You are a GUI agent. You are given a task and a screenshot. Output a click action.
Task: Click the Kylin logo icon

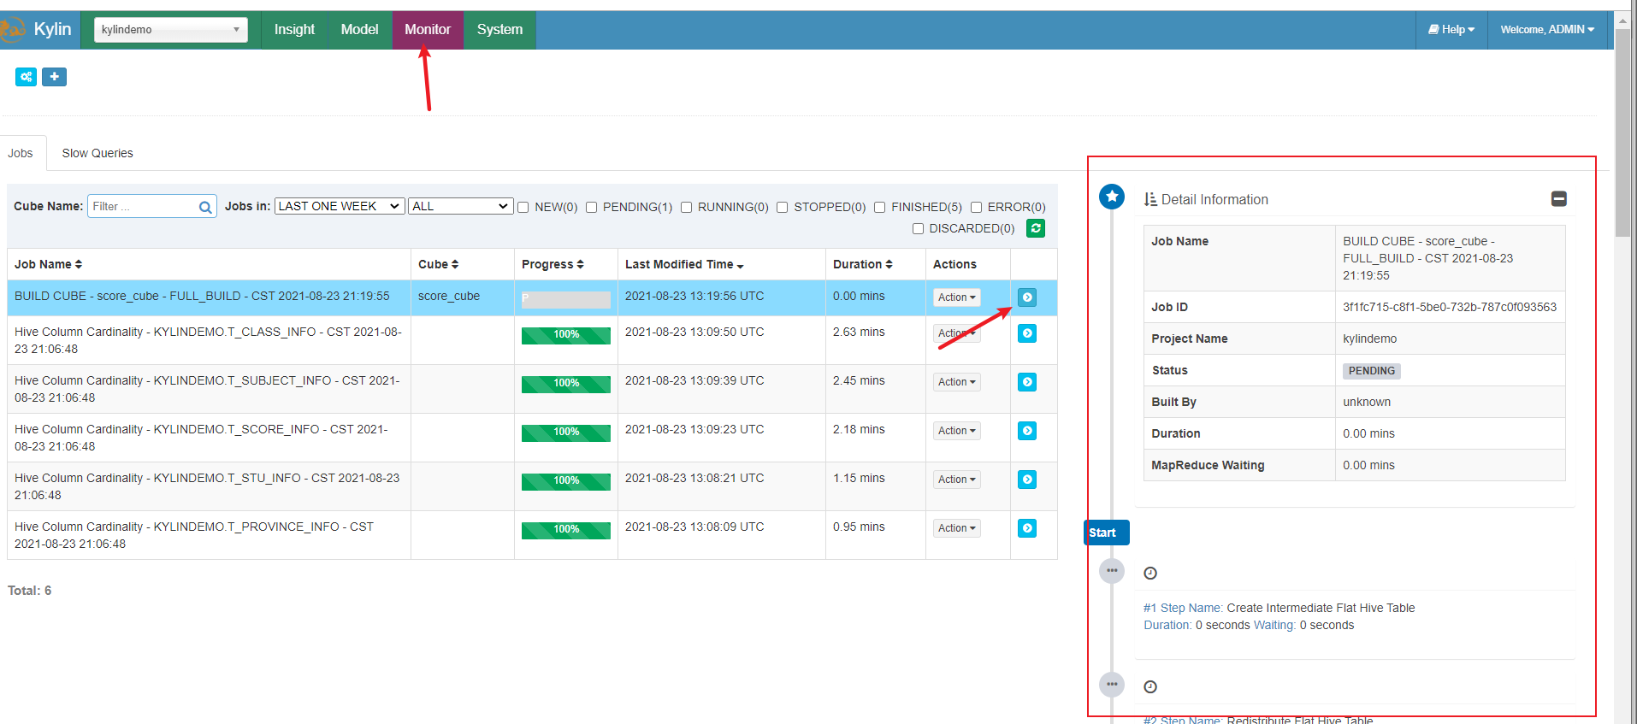click(12, 30)
